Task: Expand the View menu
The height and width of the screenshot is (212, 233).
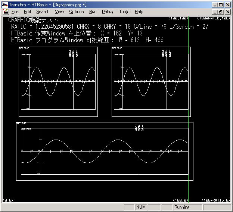Action: click(59, 12)
